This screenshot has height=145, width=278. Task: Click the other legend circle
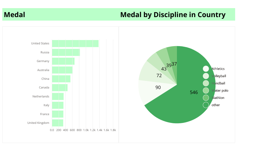pyautogui.click(x=206, y=105)
